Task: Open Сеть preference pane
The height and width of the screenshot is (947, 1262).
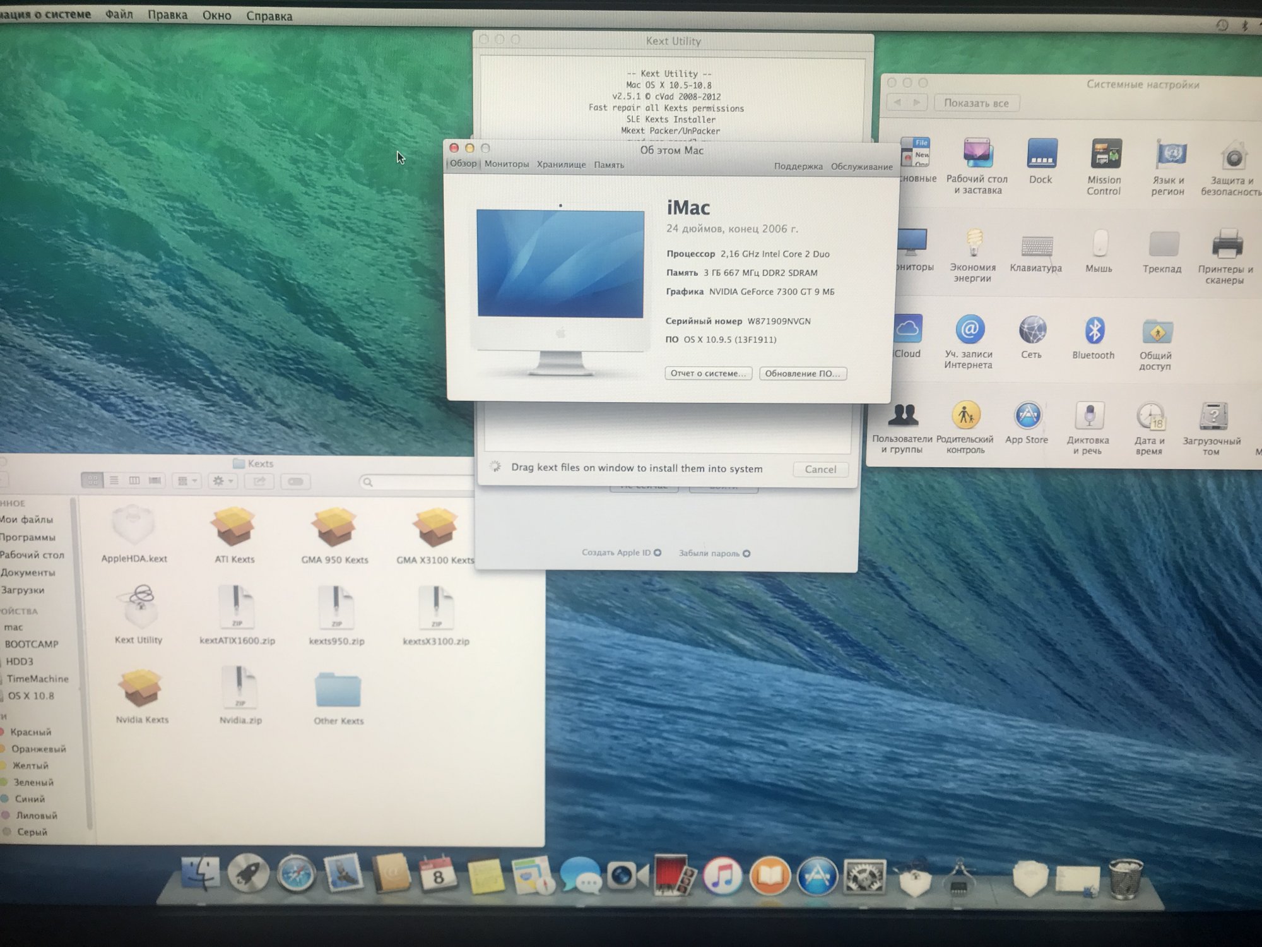Action: (1032, 337)
